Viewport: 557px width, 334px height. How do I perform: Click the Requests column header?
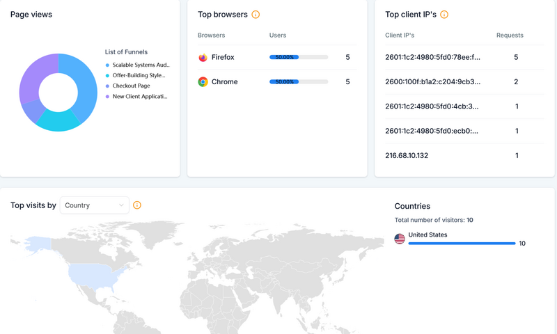510,35
